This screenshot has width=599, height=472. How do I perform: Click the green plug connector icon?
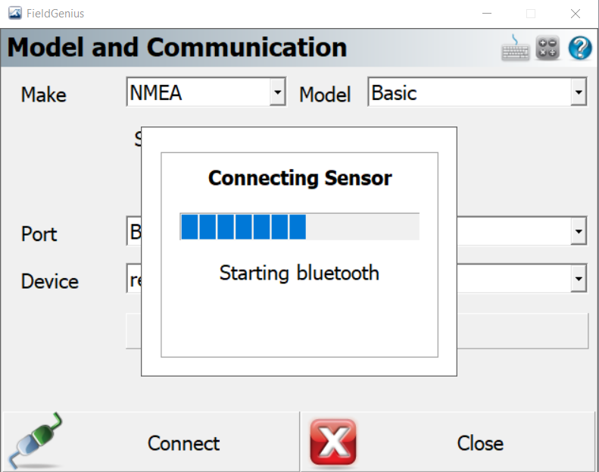[x=36, y=441]
